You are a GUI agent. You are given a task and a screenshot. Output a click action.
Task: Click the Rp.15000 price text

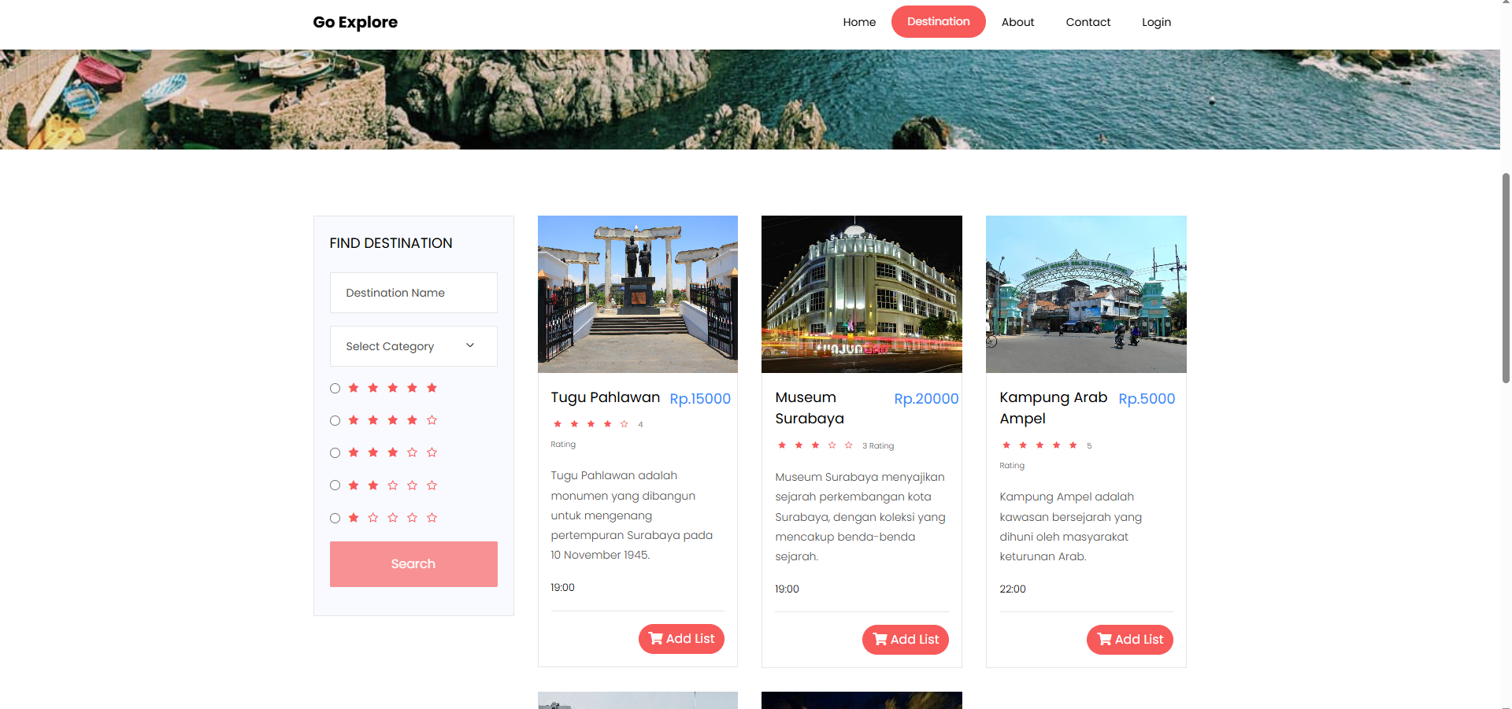(x=700, y=399)
